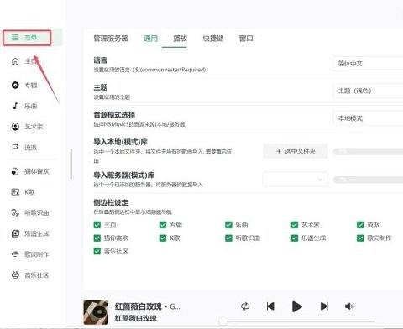Click server library import progress bar

pos(368,180)
